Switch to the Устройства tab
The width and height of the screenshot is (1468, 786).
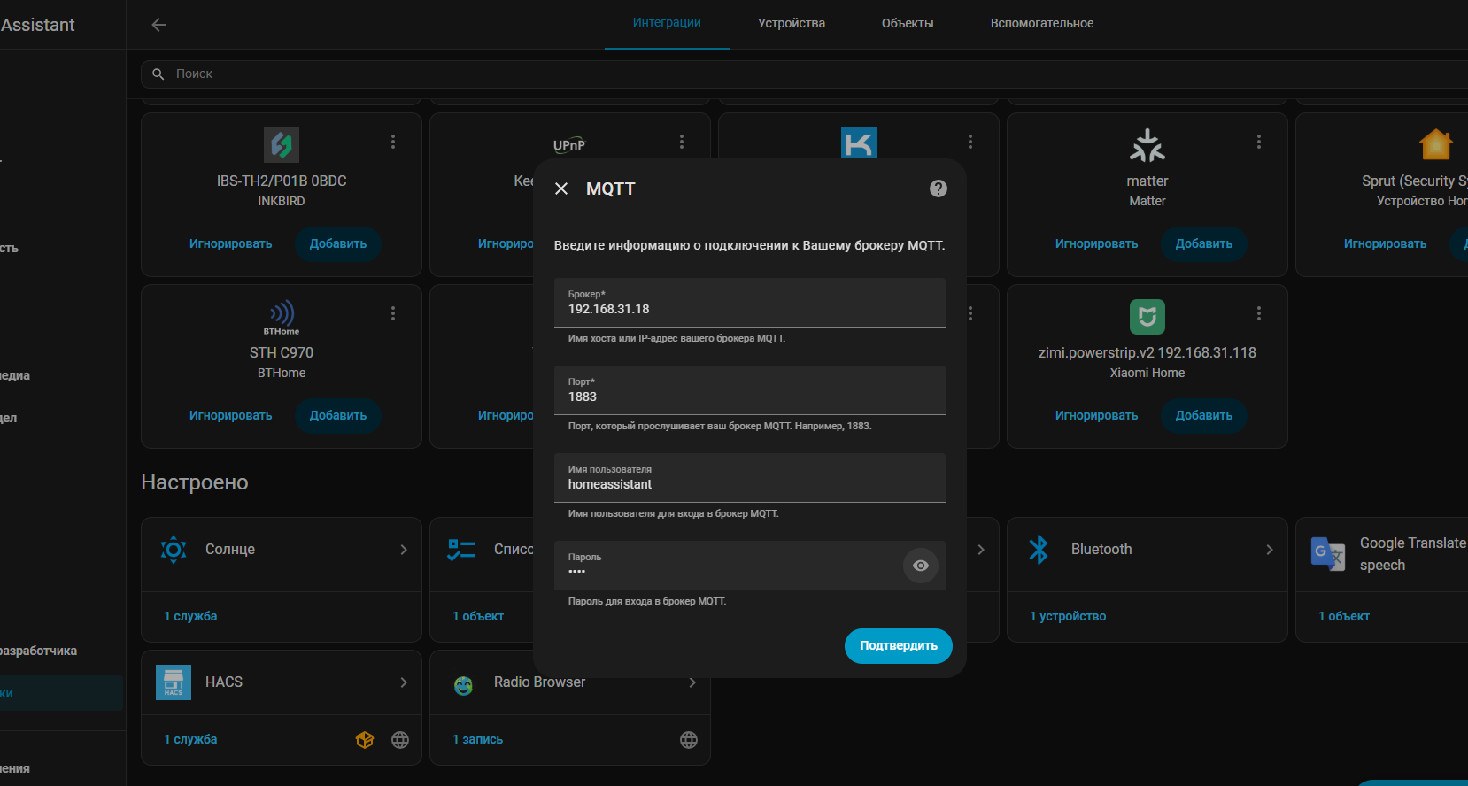(x=791, y=24)
